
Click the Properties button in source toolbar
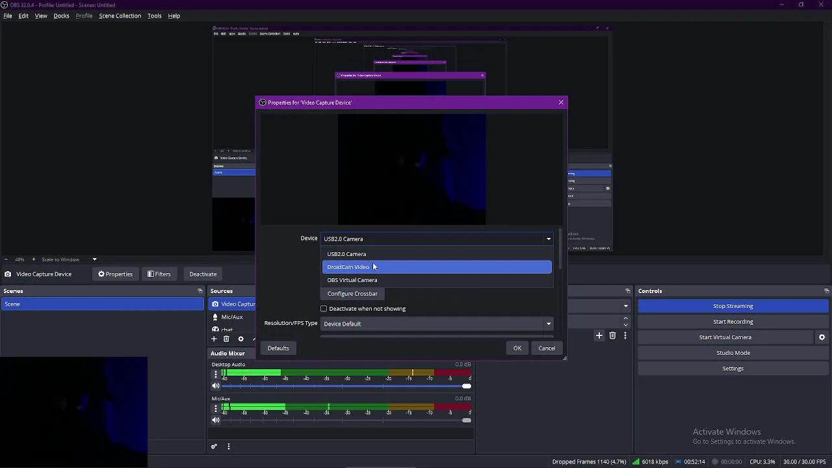116,274
